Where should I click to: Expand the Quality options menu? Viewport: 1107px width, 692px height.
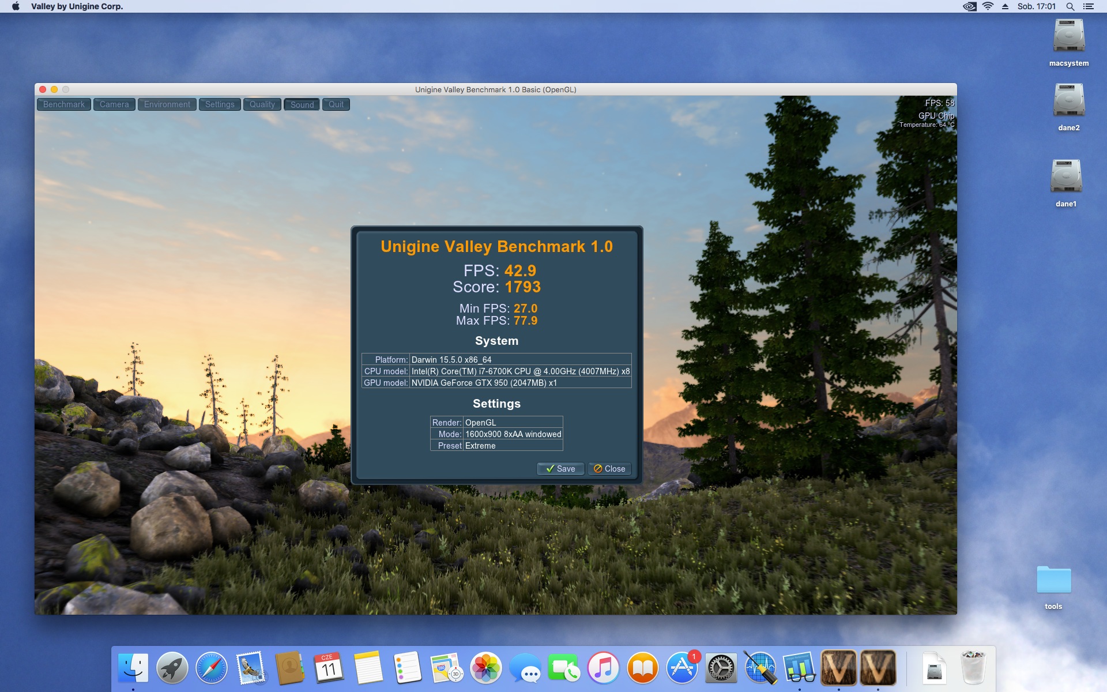coord(262,104)
